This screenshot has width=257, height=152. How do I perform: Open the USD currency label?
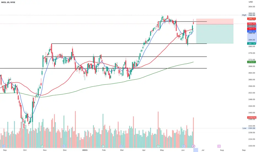251,2
